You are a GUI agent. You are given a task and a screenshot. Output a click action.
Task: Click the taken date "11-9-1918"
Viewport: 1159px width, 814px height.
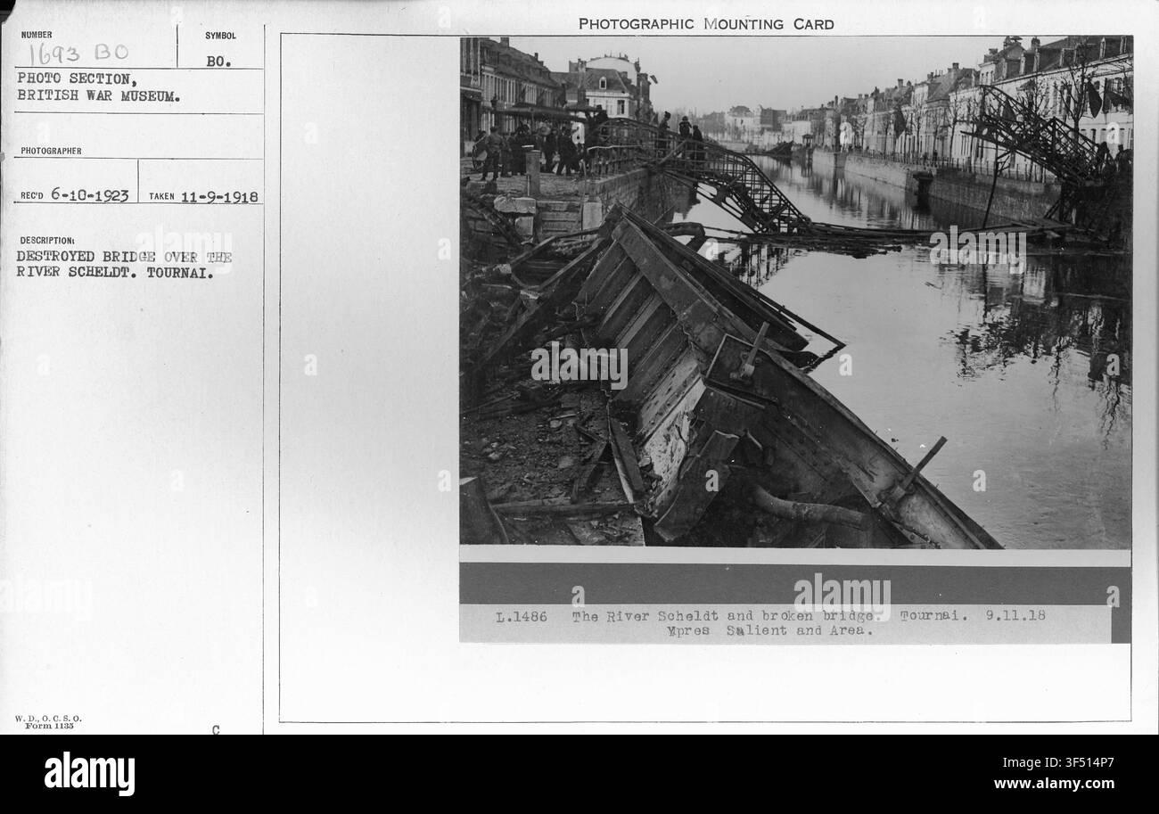click(x=219, y=197)
